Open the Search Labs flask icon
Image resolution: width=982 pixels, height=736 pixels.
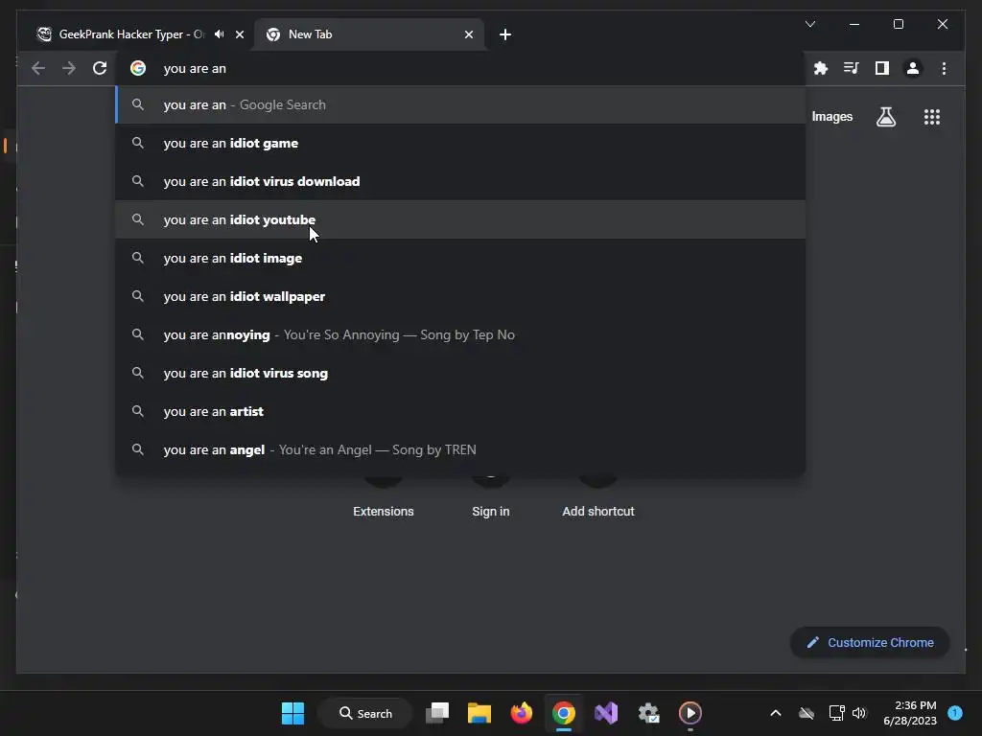[x=885, y=116]
